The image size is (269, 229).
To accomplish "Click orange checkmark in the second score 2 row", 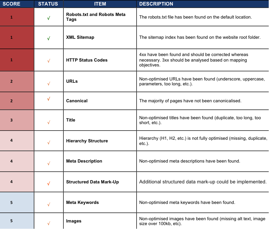I will [x=48, y=99].
